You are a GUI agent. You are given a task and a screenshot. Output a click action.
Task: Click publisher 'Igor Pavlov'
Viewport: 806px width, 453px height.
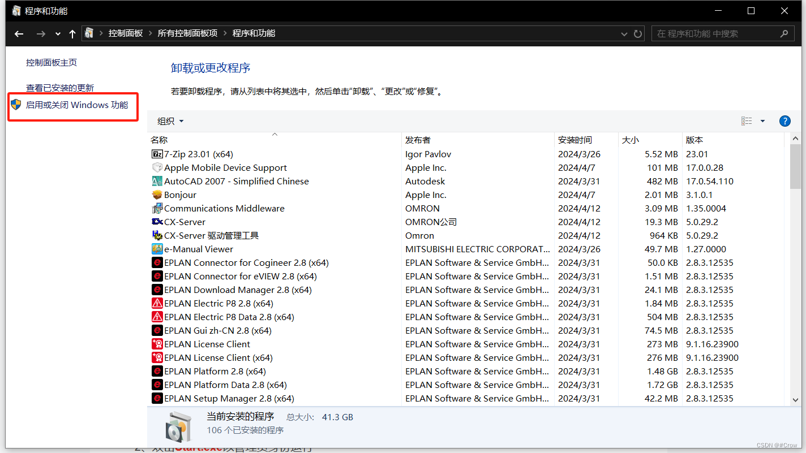tap(428, 154)
